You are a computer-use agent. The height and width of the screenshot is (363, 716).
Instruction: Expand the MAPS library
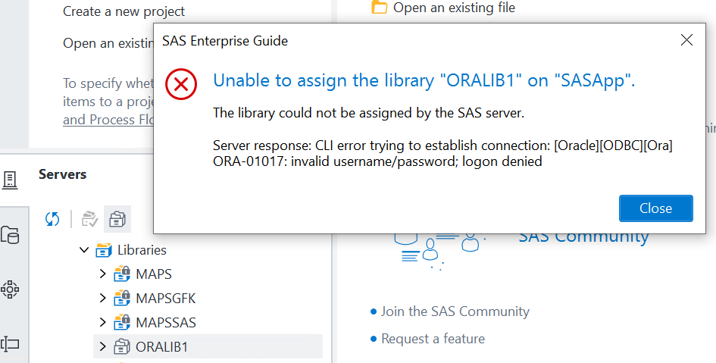(x=103, y=274)
